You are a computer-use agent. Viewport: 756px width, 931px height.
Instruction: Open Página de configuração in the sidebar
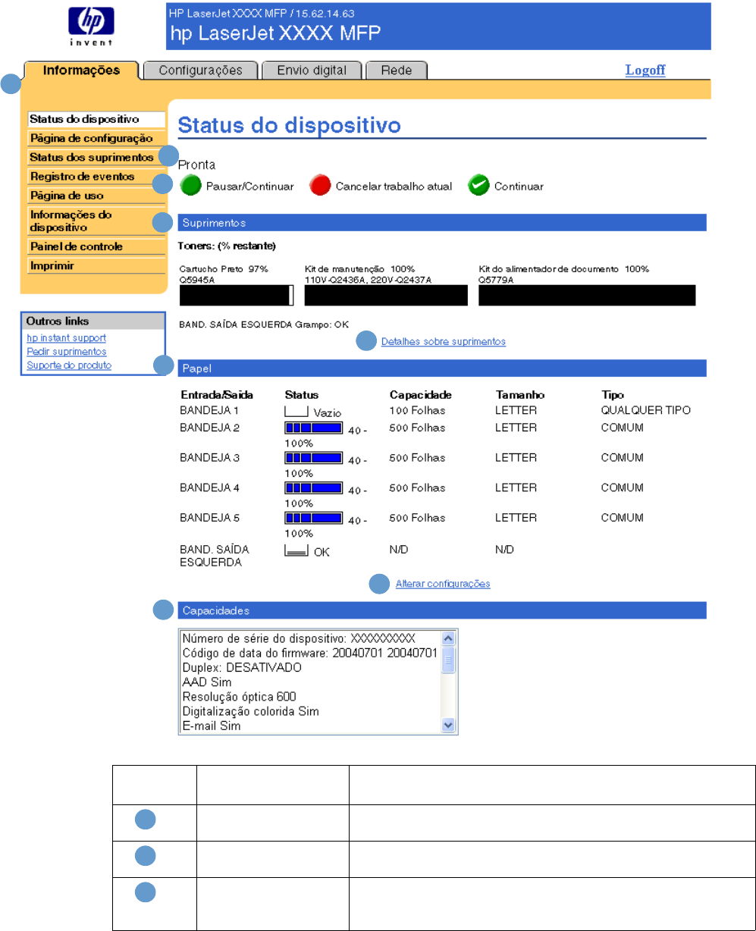tap(96, 138)
